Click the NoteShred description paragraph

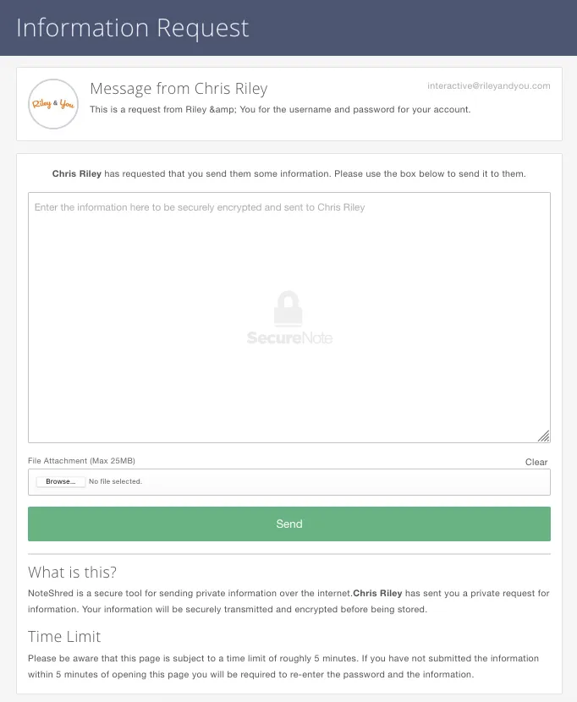pos(288,601)
